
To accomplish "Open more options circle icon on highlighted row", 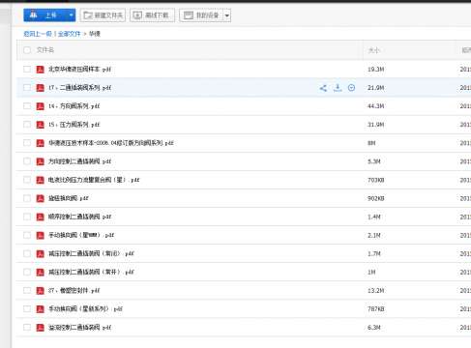I will point(351,88).
